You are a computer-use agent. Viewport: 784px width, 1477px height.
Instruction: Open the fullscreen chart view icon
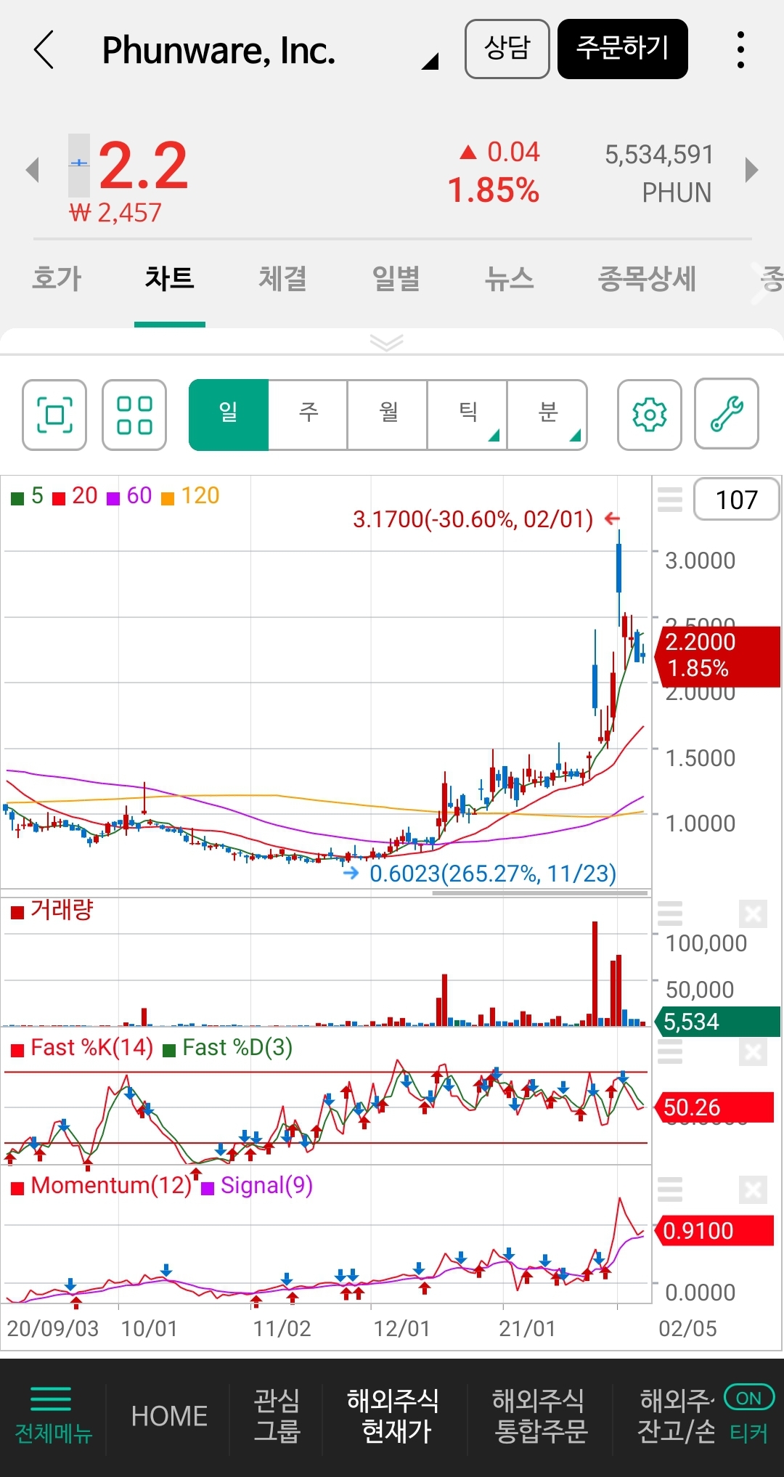click(x=54, y=415)
